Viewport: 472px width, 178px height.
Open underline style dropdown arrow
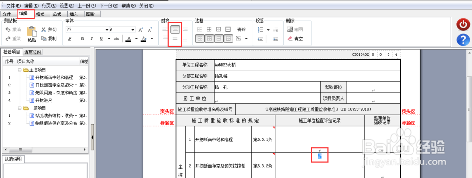click(x=109, y=39)
